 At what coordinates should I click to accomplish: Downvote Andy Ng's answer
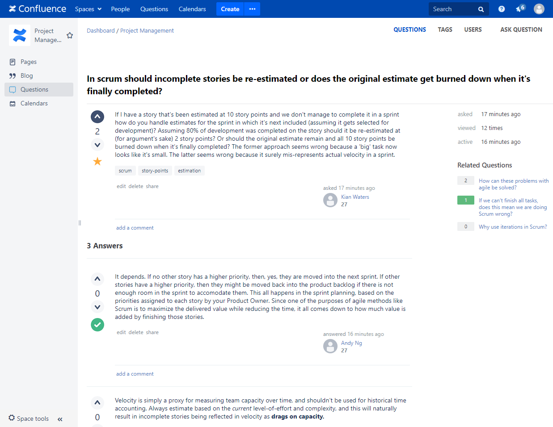97,307
